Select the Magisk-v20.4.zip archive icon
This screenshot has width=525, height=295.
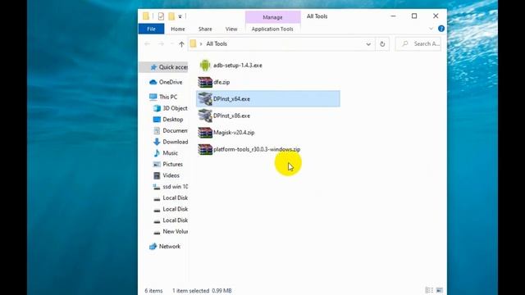coord(205,133)
